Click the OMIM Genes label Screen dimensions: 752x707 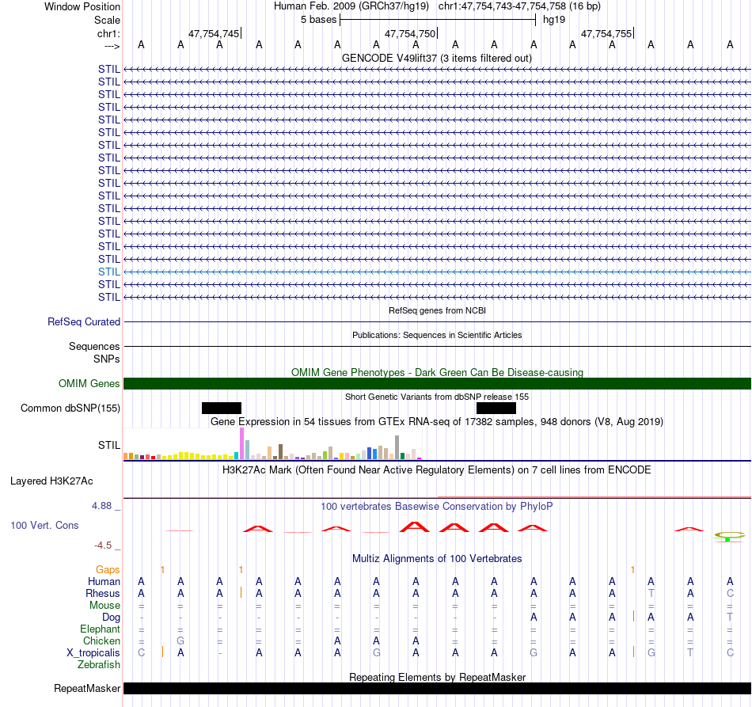pos(89,384)
